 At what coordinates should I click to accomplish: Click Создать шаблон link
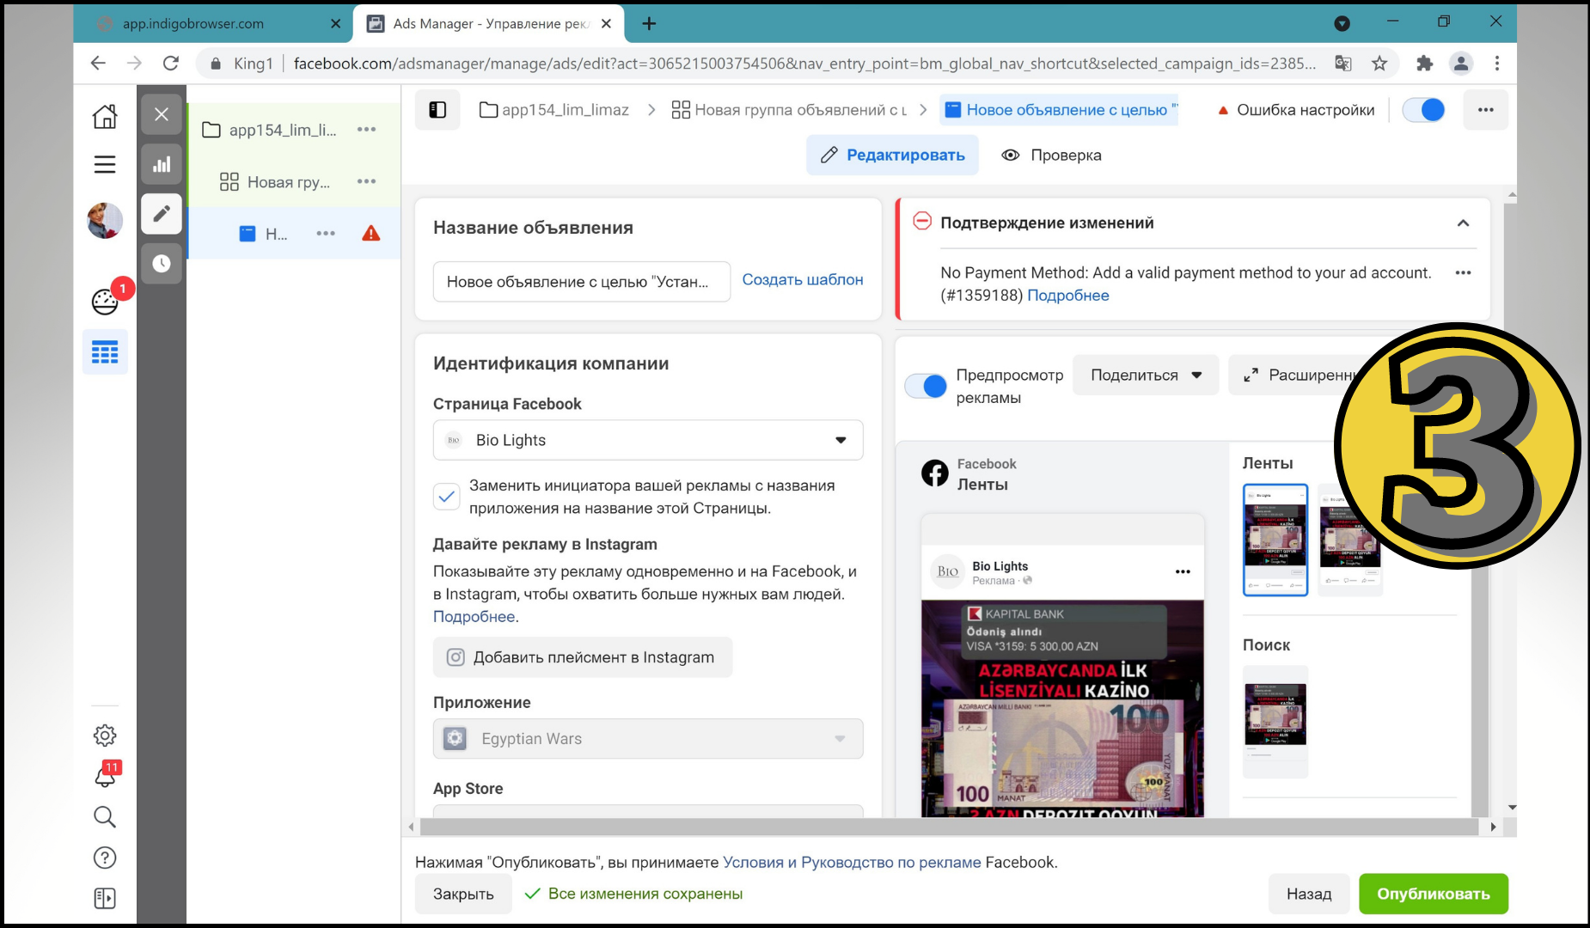[x=803, y=280]
